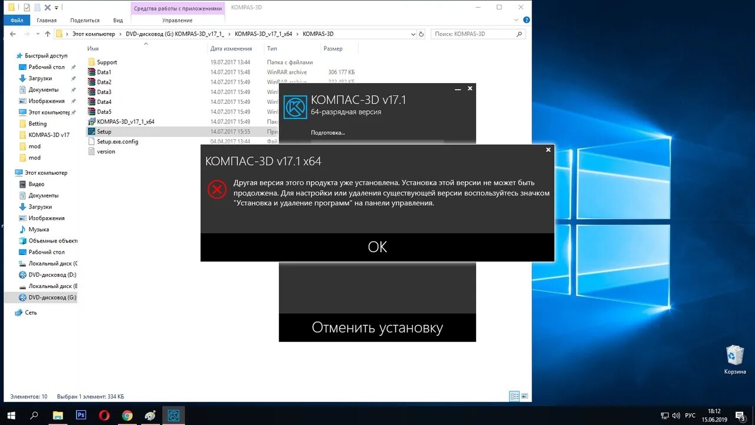This screenshot has height=425, width=755.
Task: Open Opera browser from the taskbar
Action: point(104,416)
